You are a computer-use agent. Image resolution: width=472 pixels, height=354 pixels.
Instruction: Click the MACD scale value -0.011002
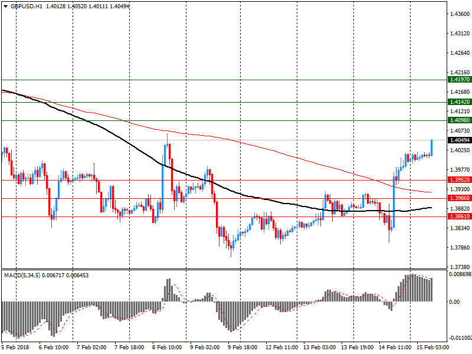point(460,338)
